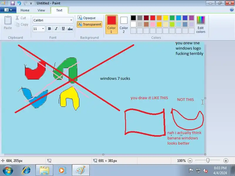Pick the lime color swatch
Screen dimensions: 235x176
172,24
